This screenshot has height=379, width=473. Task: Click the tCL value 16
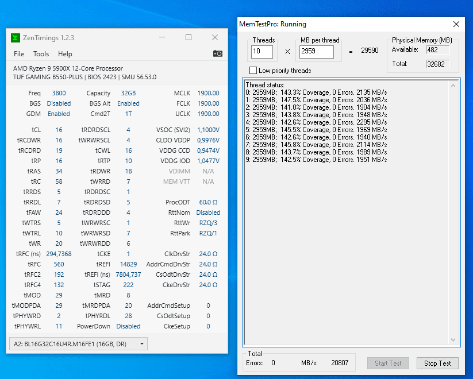pyautogui.click(x=59, y=130)
